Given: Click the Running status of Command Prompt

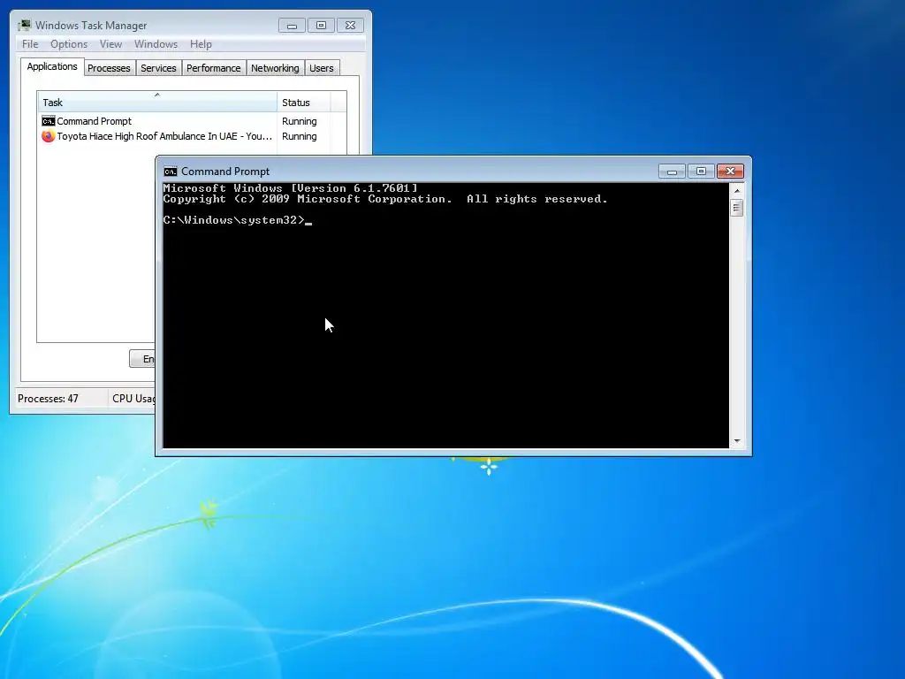Looking at the screenshot, I should point(299,121).
